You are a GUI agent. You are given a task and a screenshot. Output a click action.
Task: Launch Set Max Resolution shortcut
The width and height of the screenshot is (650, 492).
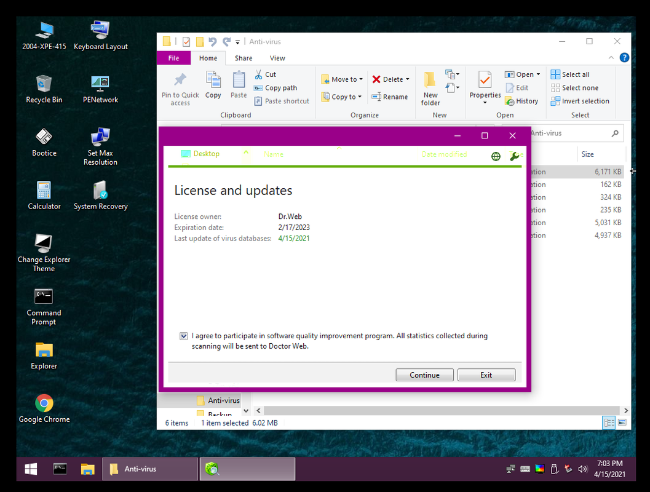[x=100, y=146]
